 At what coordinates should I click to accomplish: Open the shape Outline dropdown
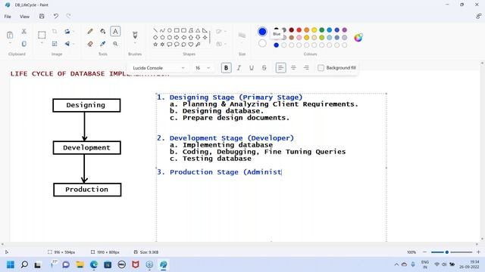click(221, 31)
